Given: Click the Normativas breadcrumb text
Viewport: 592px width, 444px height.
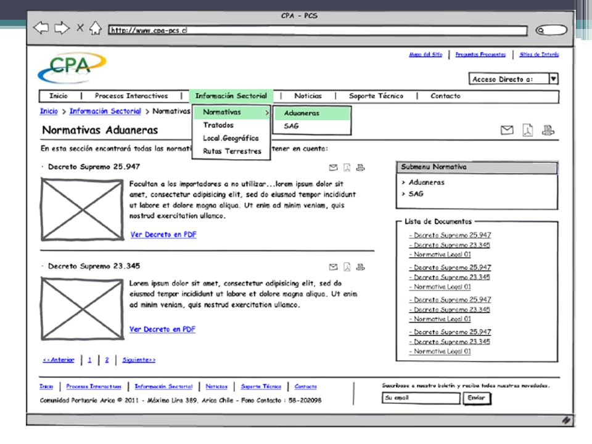Looking at the screenshot, I should click(171, 111).
